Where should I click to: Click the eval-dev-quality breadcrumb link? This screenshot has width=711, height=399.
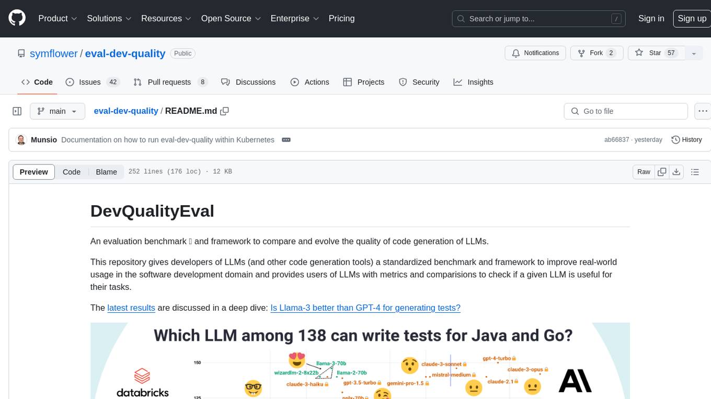(126, 111)
